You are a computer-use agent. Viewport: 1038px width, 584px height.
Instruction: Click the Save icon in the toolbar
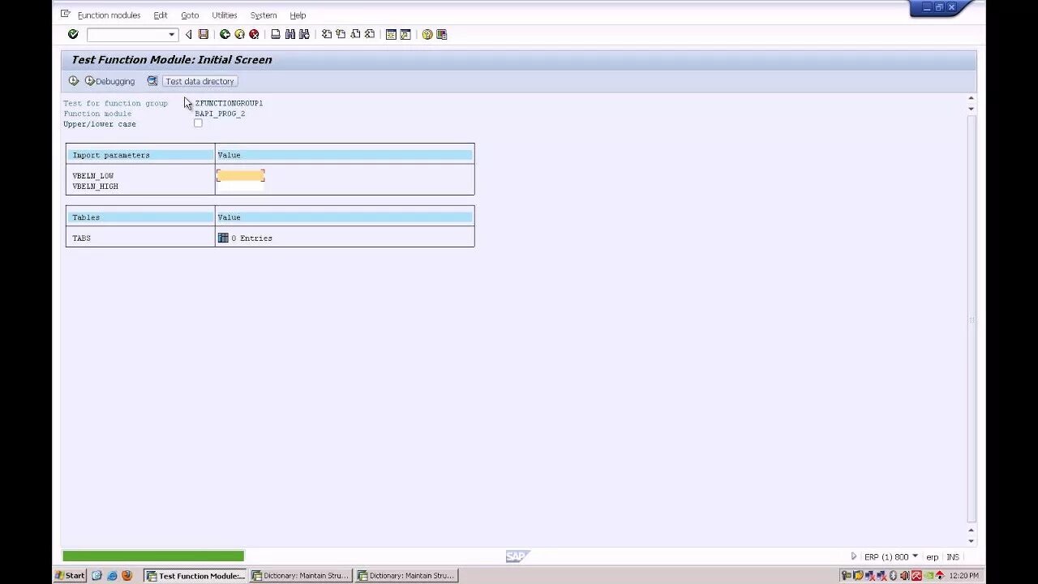click(204, 34)
